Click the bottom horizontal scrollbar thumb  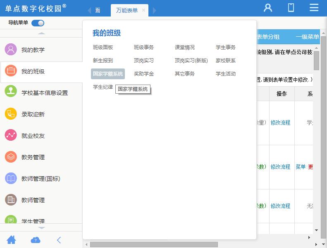coord(154,244)
